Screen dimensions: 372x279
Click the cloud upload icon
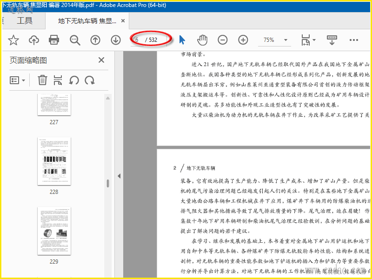click(x=34, y=40)
